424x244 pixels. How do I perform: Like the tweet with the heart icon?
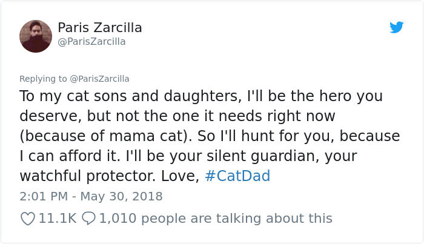click(x=27, y=218)
